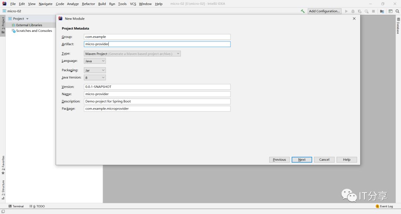The height and width of the screenshot is (214, 401).
Task: Click the External Libraries icon
Action: [14, 25]
